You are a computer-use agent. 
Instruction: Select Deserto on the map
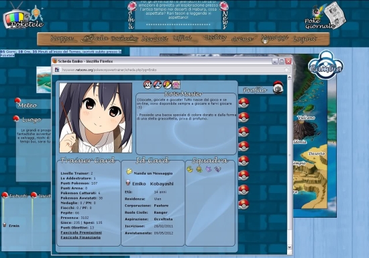tap(317, 154)
